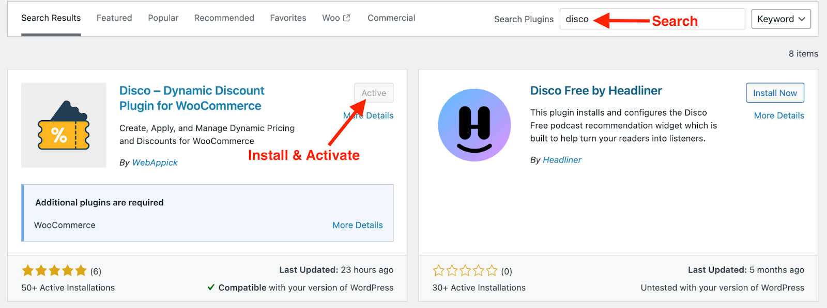The width and height of the screenshot is (827, 308).
Task: Click the Active button on Disco plugin
Action: (x=374, y=93)
